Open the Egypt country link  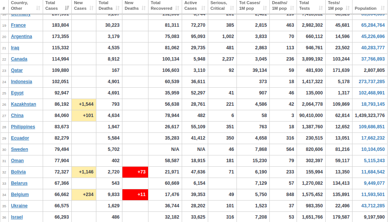point(17,93)
